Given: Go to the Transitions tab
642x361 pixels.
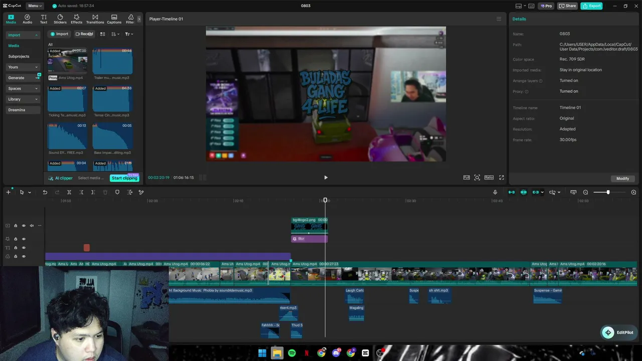Looking at the screenshot, I should (95, 19).
